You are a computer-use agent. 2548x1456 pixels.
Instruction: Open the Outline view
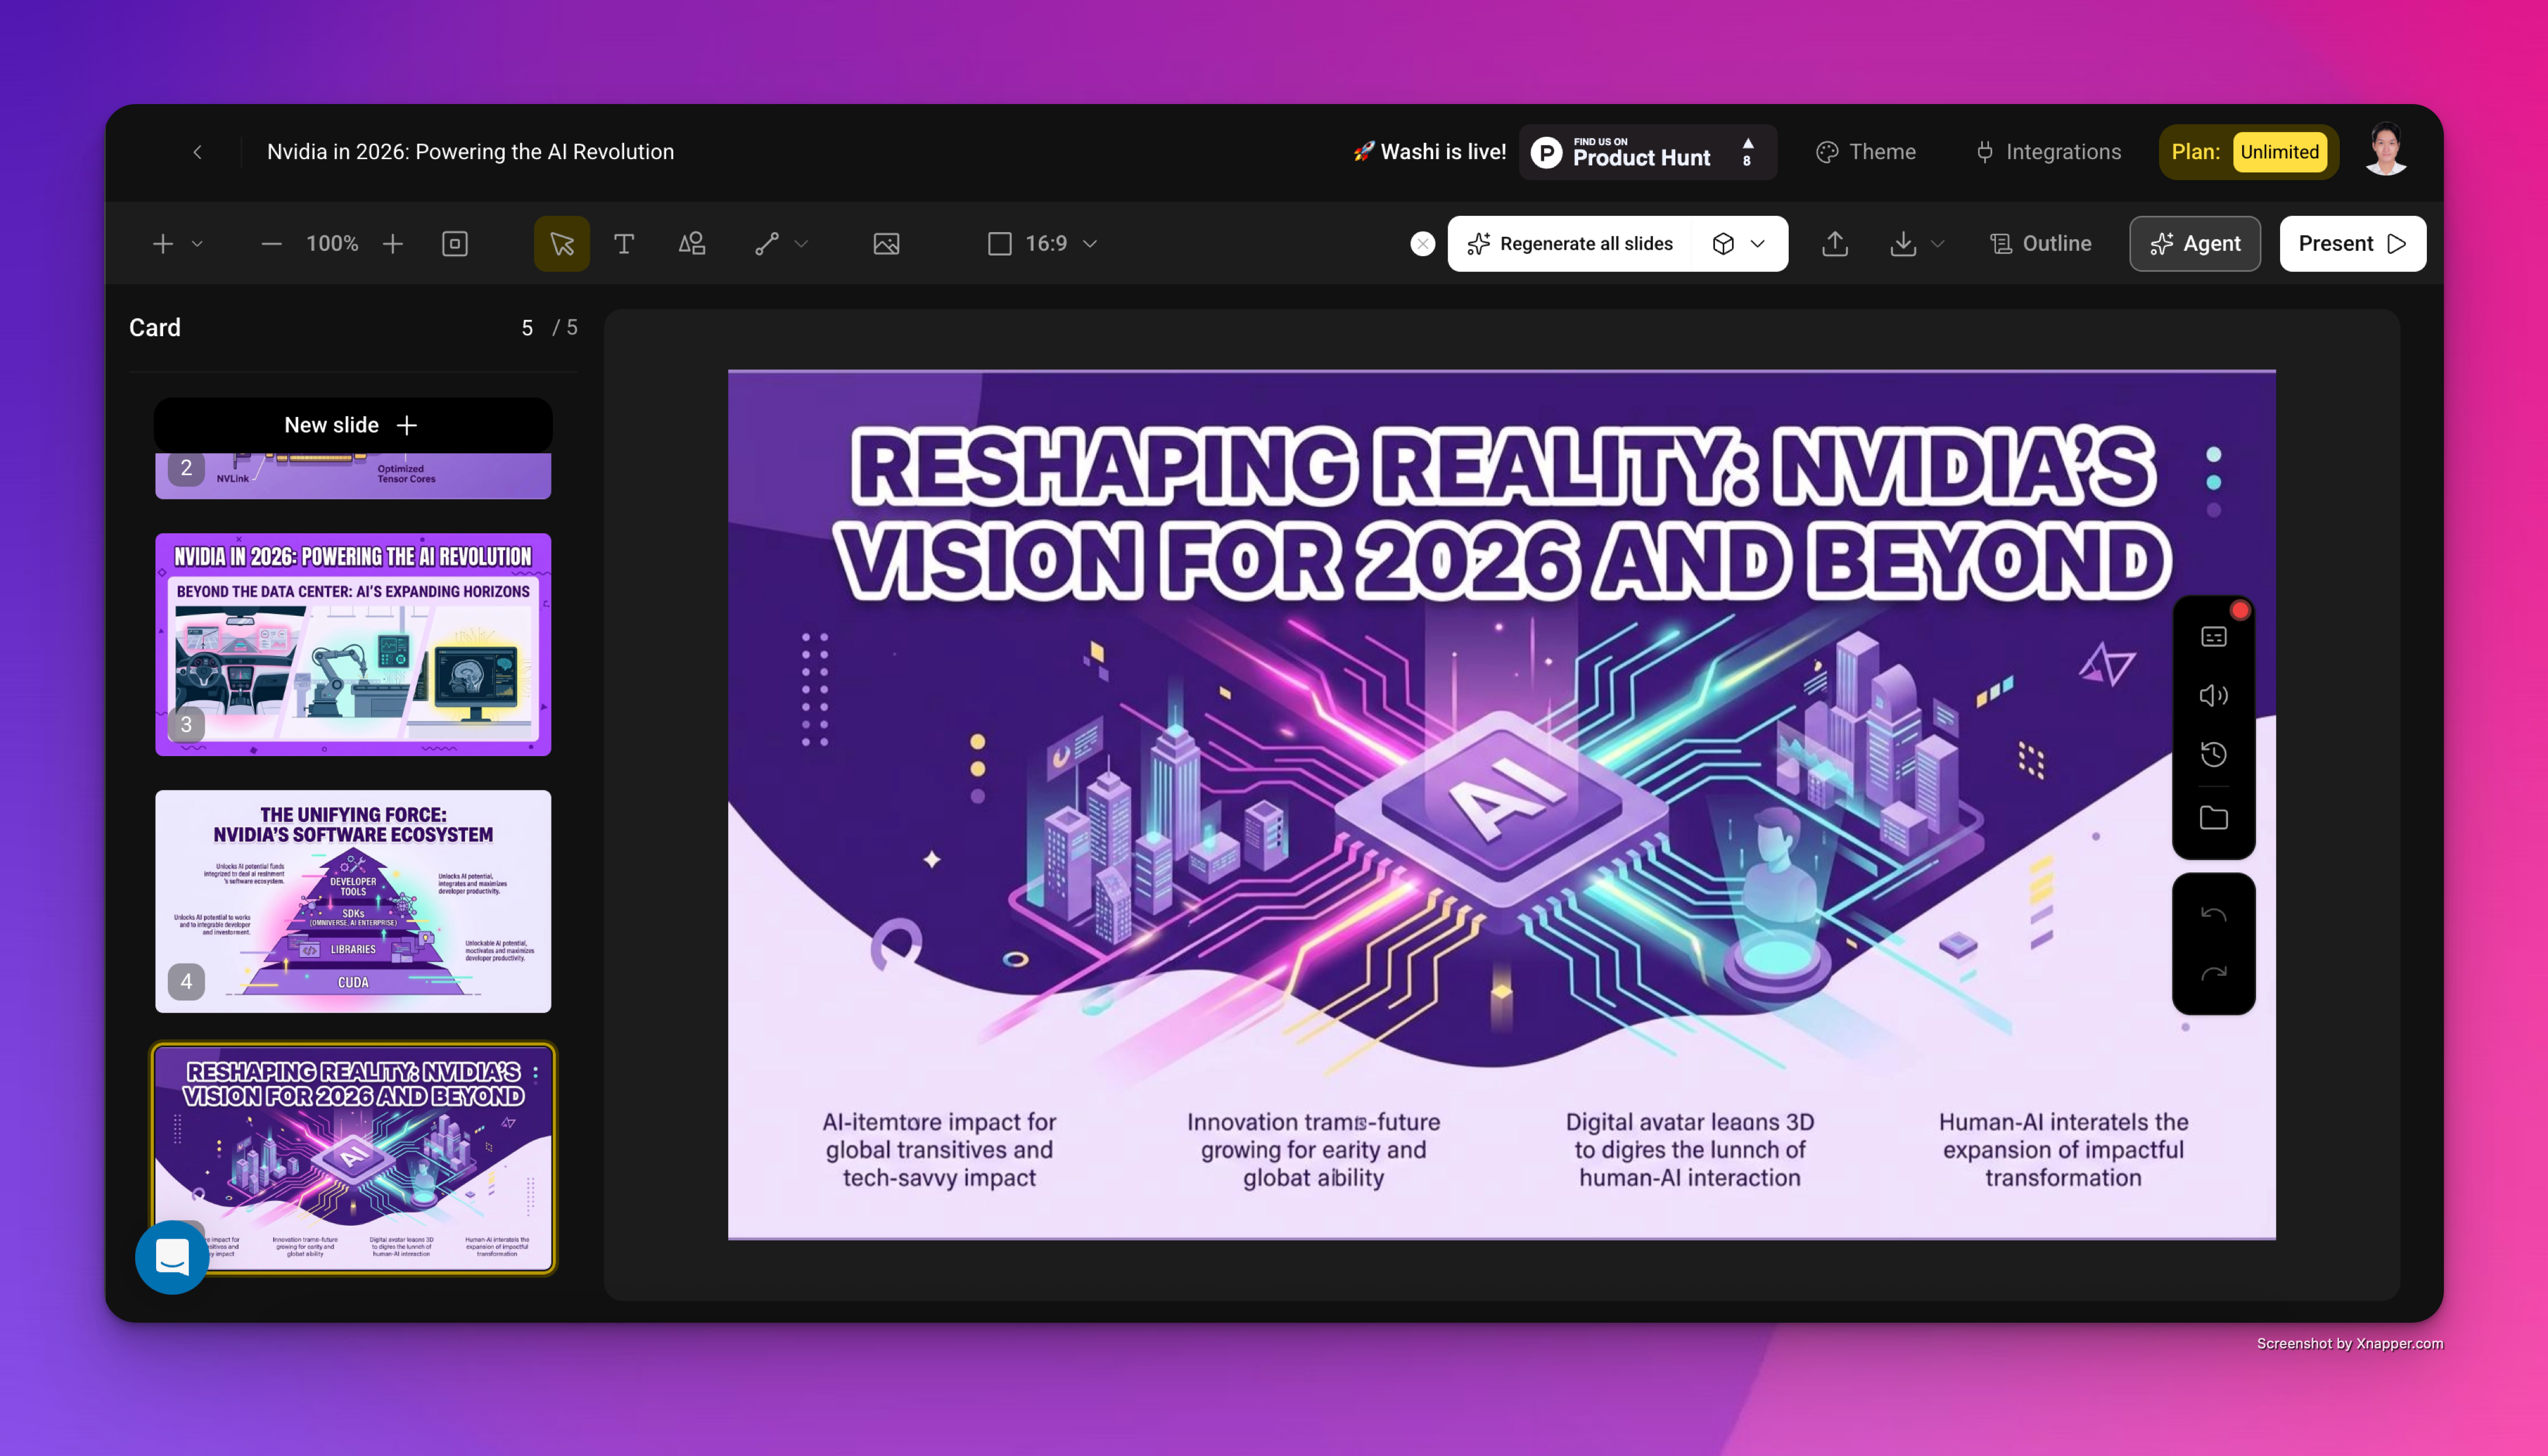[2041, 244]
